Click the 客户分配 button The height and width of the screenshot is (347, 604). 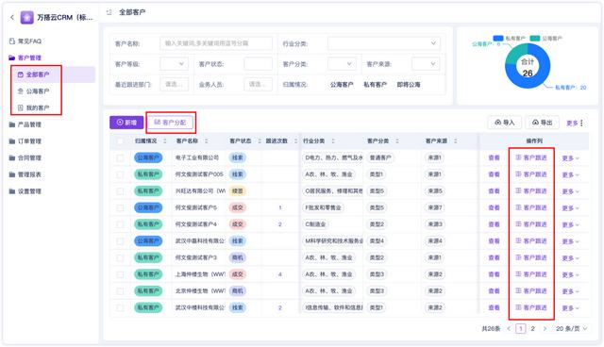[170, 123]
